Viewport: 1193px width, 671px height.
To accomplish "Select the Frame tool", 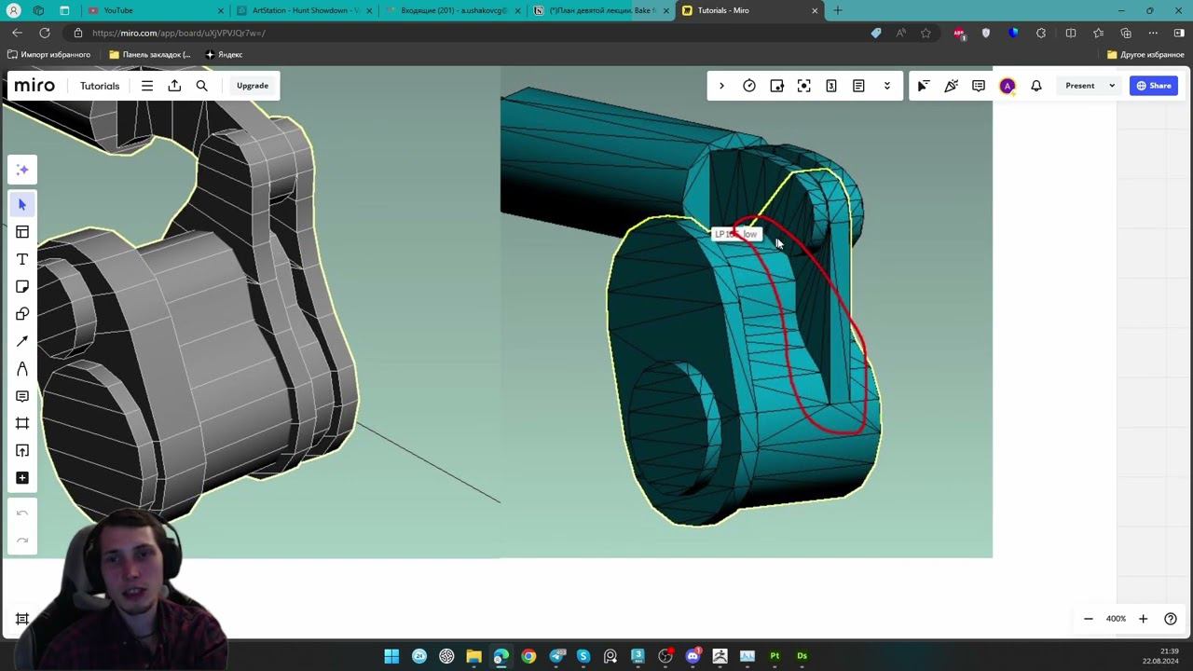I will click(22, 423).
